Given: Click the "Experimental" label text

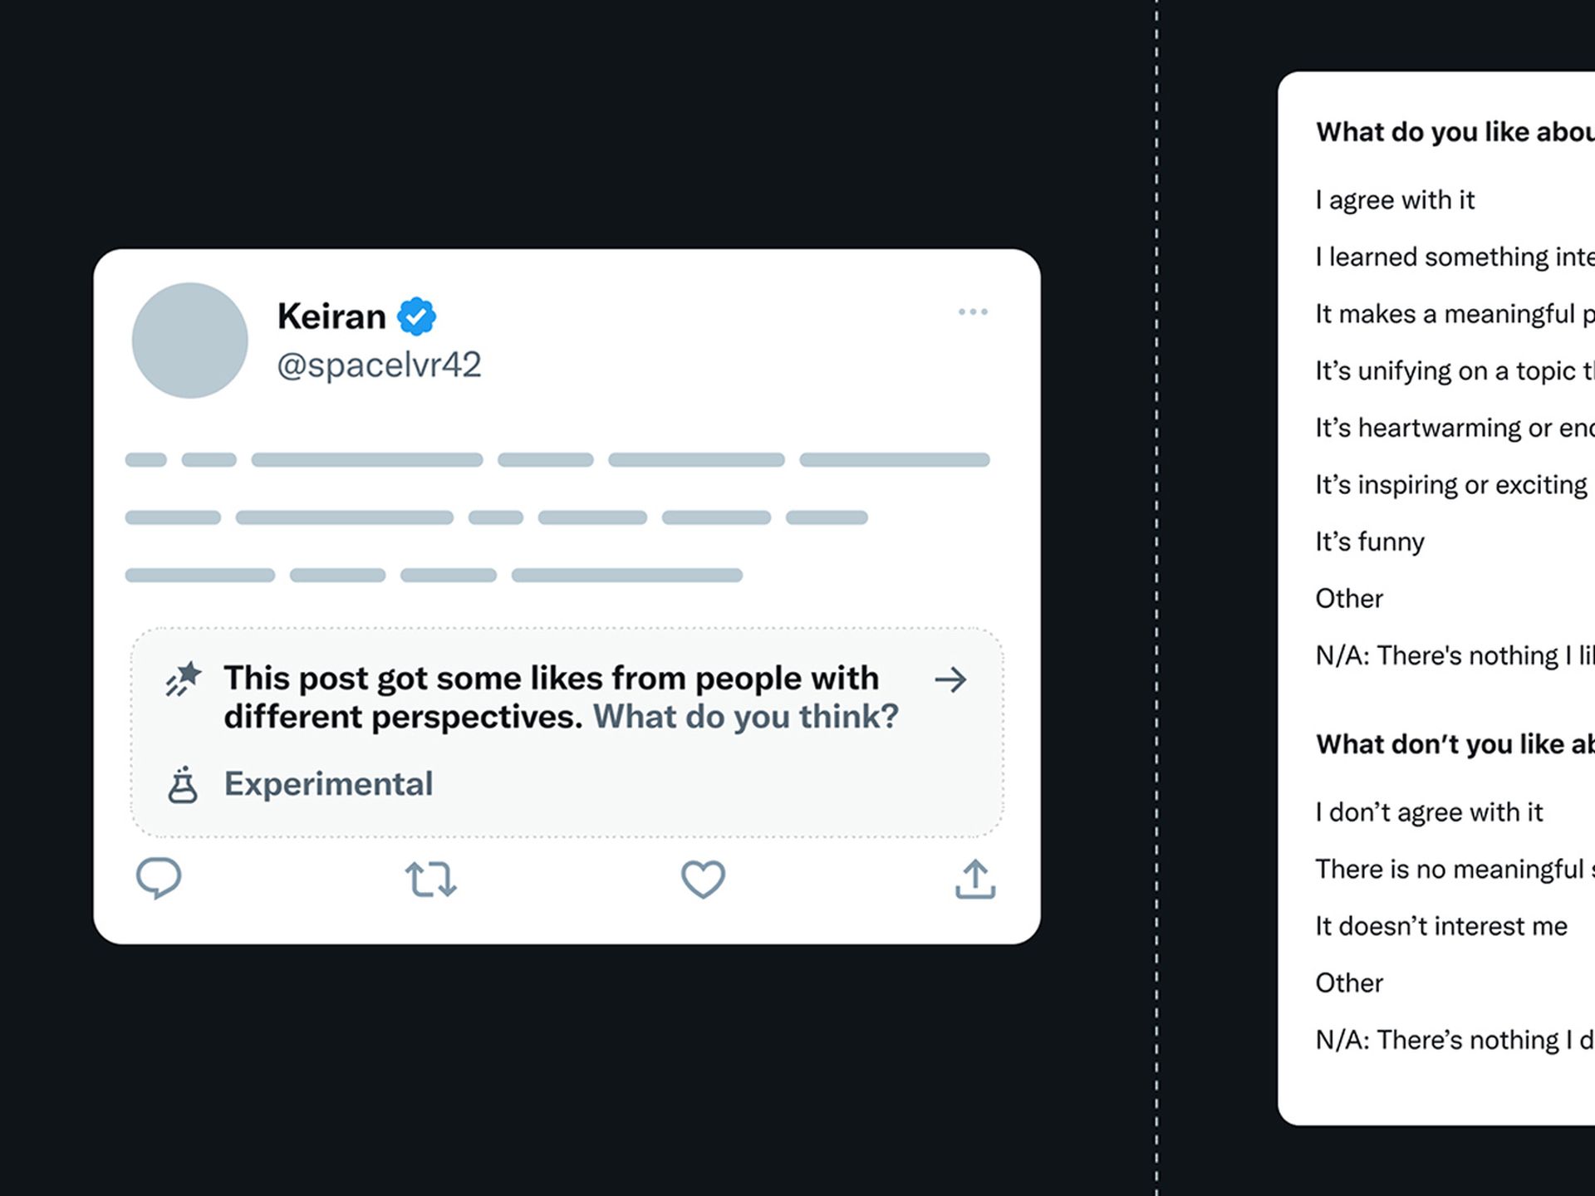Looking at the screenshot, I should click(x=328, y=784).
